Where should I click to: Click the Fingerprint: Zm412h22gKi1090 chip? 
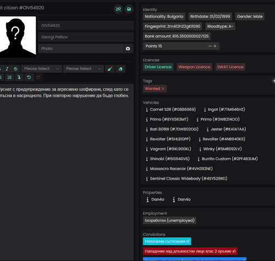173,26
